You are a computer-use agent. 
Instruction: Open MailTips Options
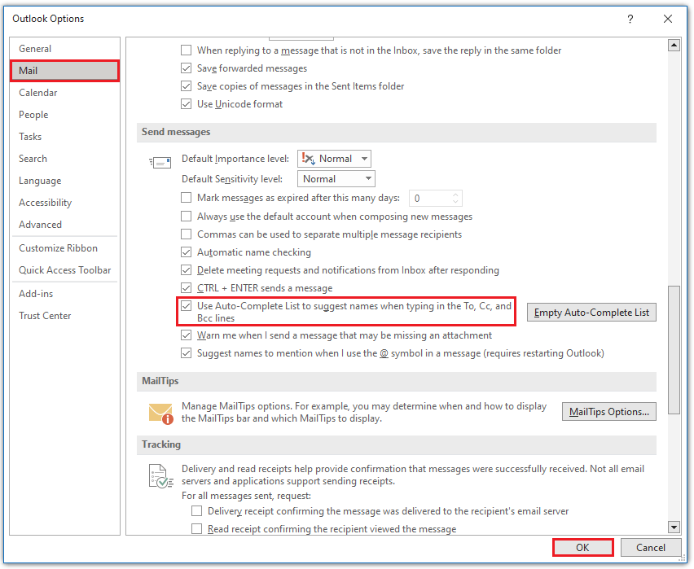point(608,411)
